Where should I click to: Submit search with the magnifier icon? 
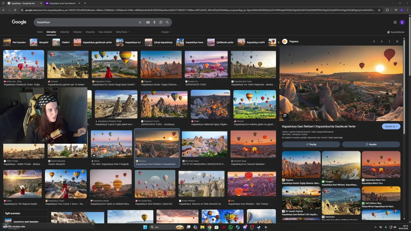pyautogui.click(x=167, y=22)
